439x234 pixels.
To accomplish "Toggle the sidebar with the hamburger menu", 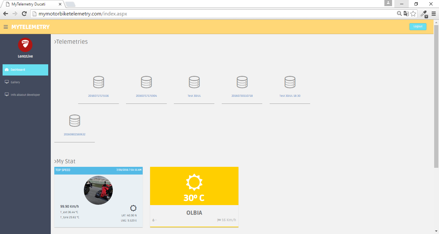I will (x=5, y=27).
